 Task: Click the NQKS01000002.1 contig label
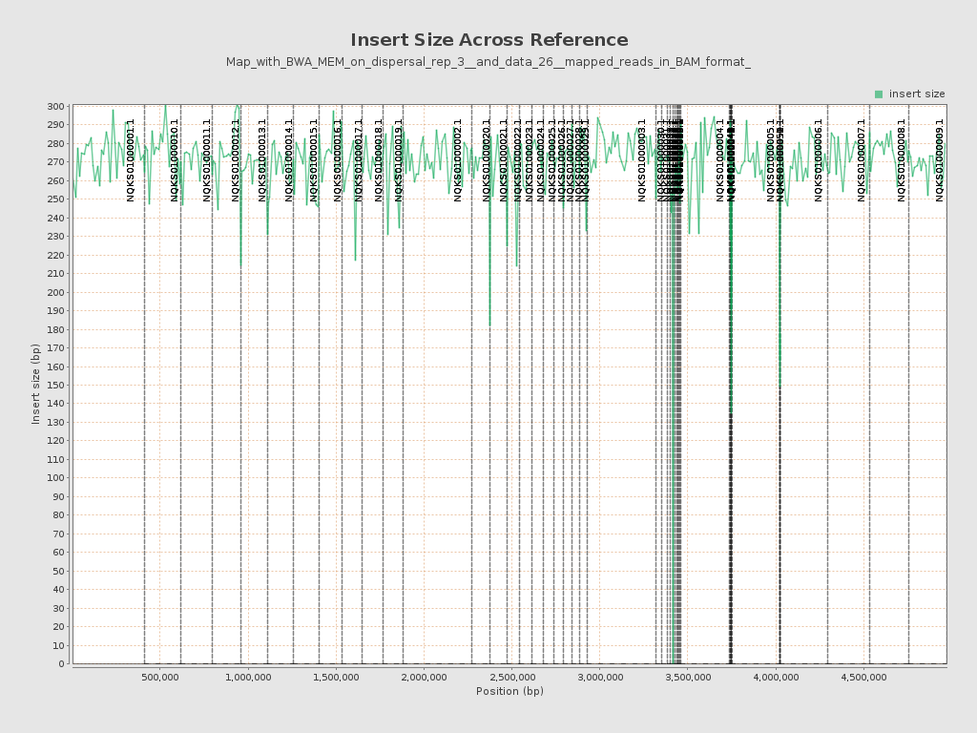click(458, 159)
